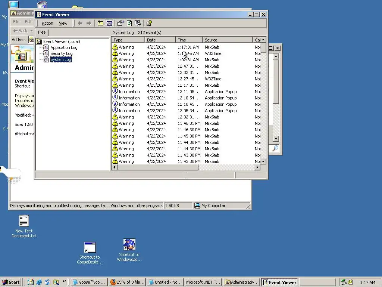Click the date of the 12:47:31 event
Viewport: 382px width, 287px height.
point(156,66)
